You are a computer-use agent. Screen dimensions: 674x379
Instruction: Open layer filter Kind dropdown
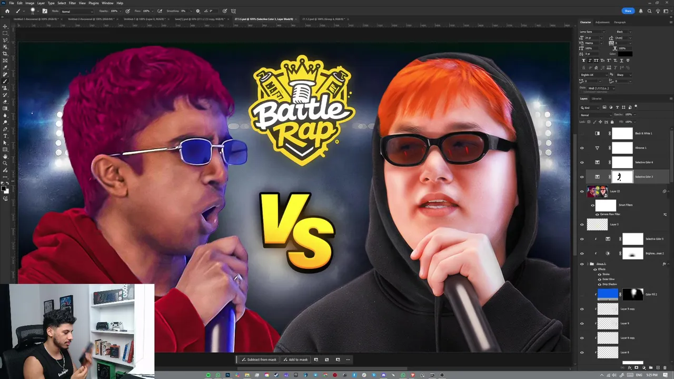point(590,108)
